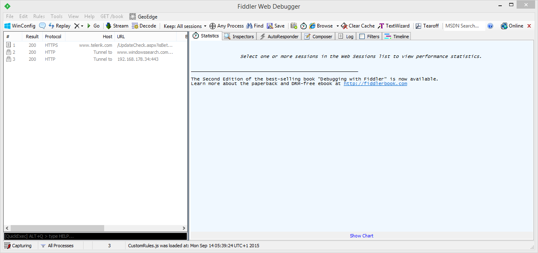Image resolution: width=538 pixels, height=253 pixels.
Task: Switch to the Timeline tab
Action: click(397, 37)
